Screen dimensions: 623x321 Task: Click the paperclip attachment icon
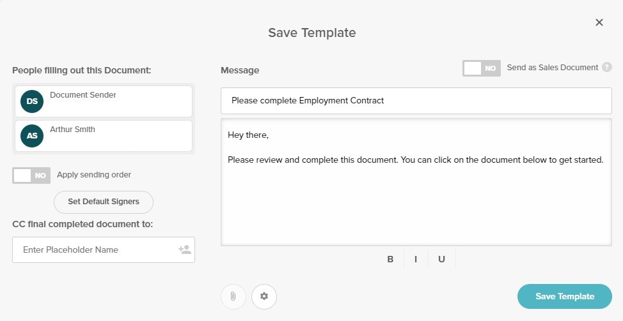pos(233,297)
